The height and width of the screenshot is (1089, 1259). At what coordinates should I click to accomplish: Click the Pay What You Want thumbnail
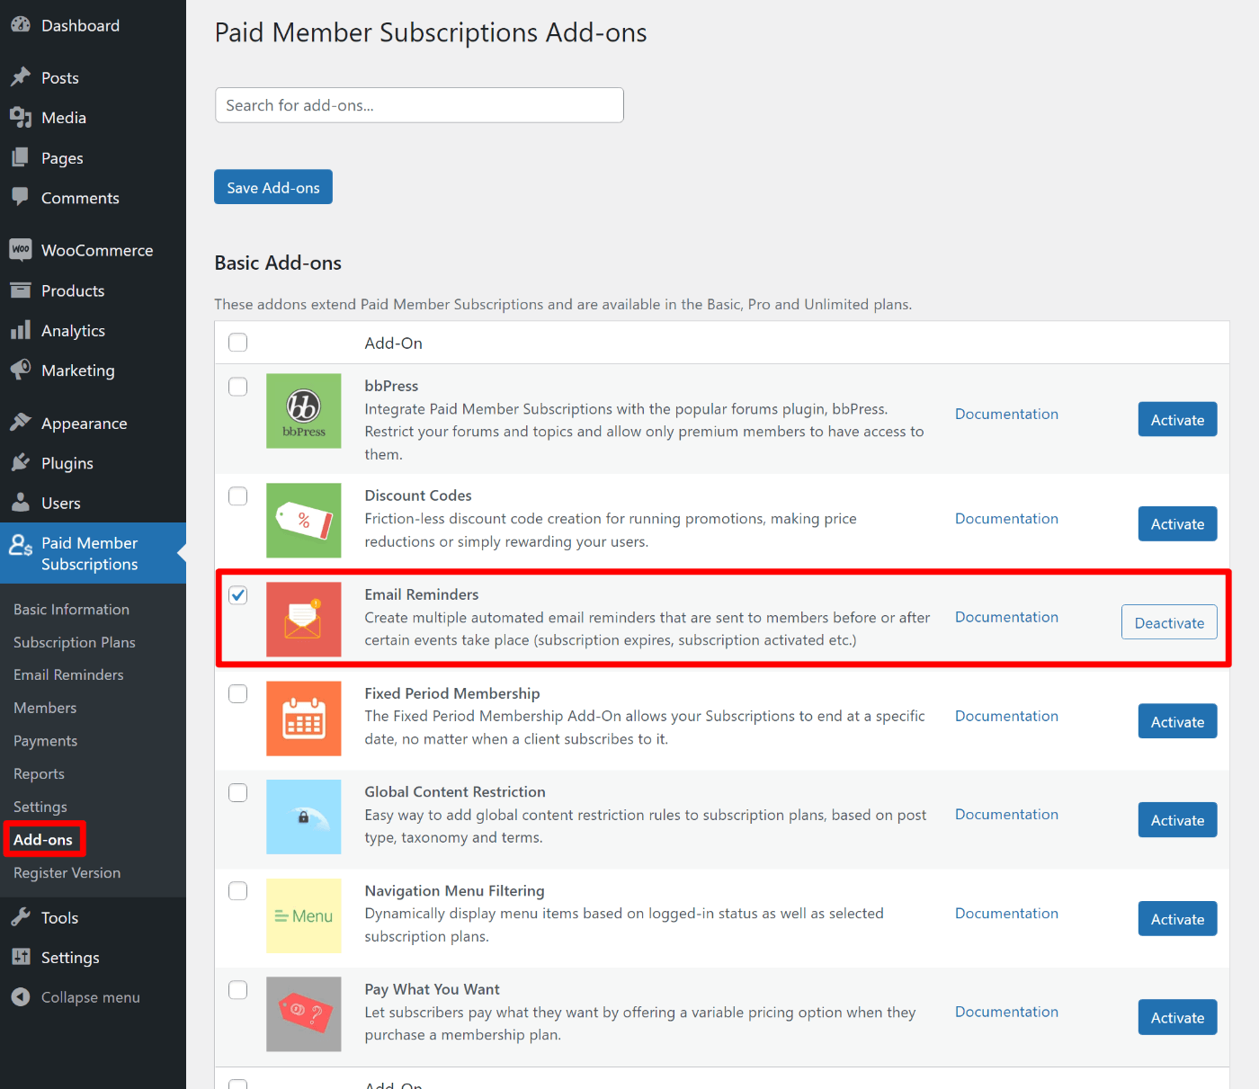[304, 1014]
